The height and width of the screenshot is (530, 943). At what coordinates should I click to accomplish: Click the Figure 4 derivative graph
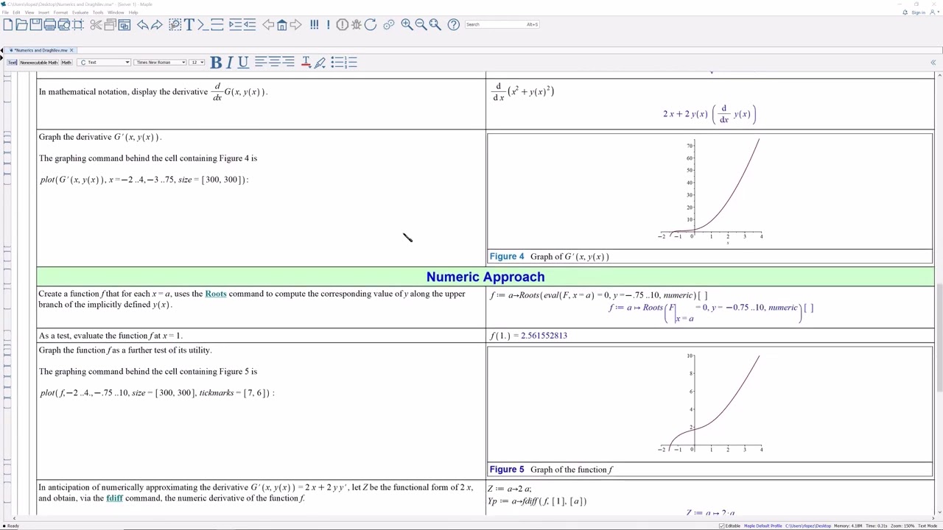709,191
